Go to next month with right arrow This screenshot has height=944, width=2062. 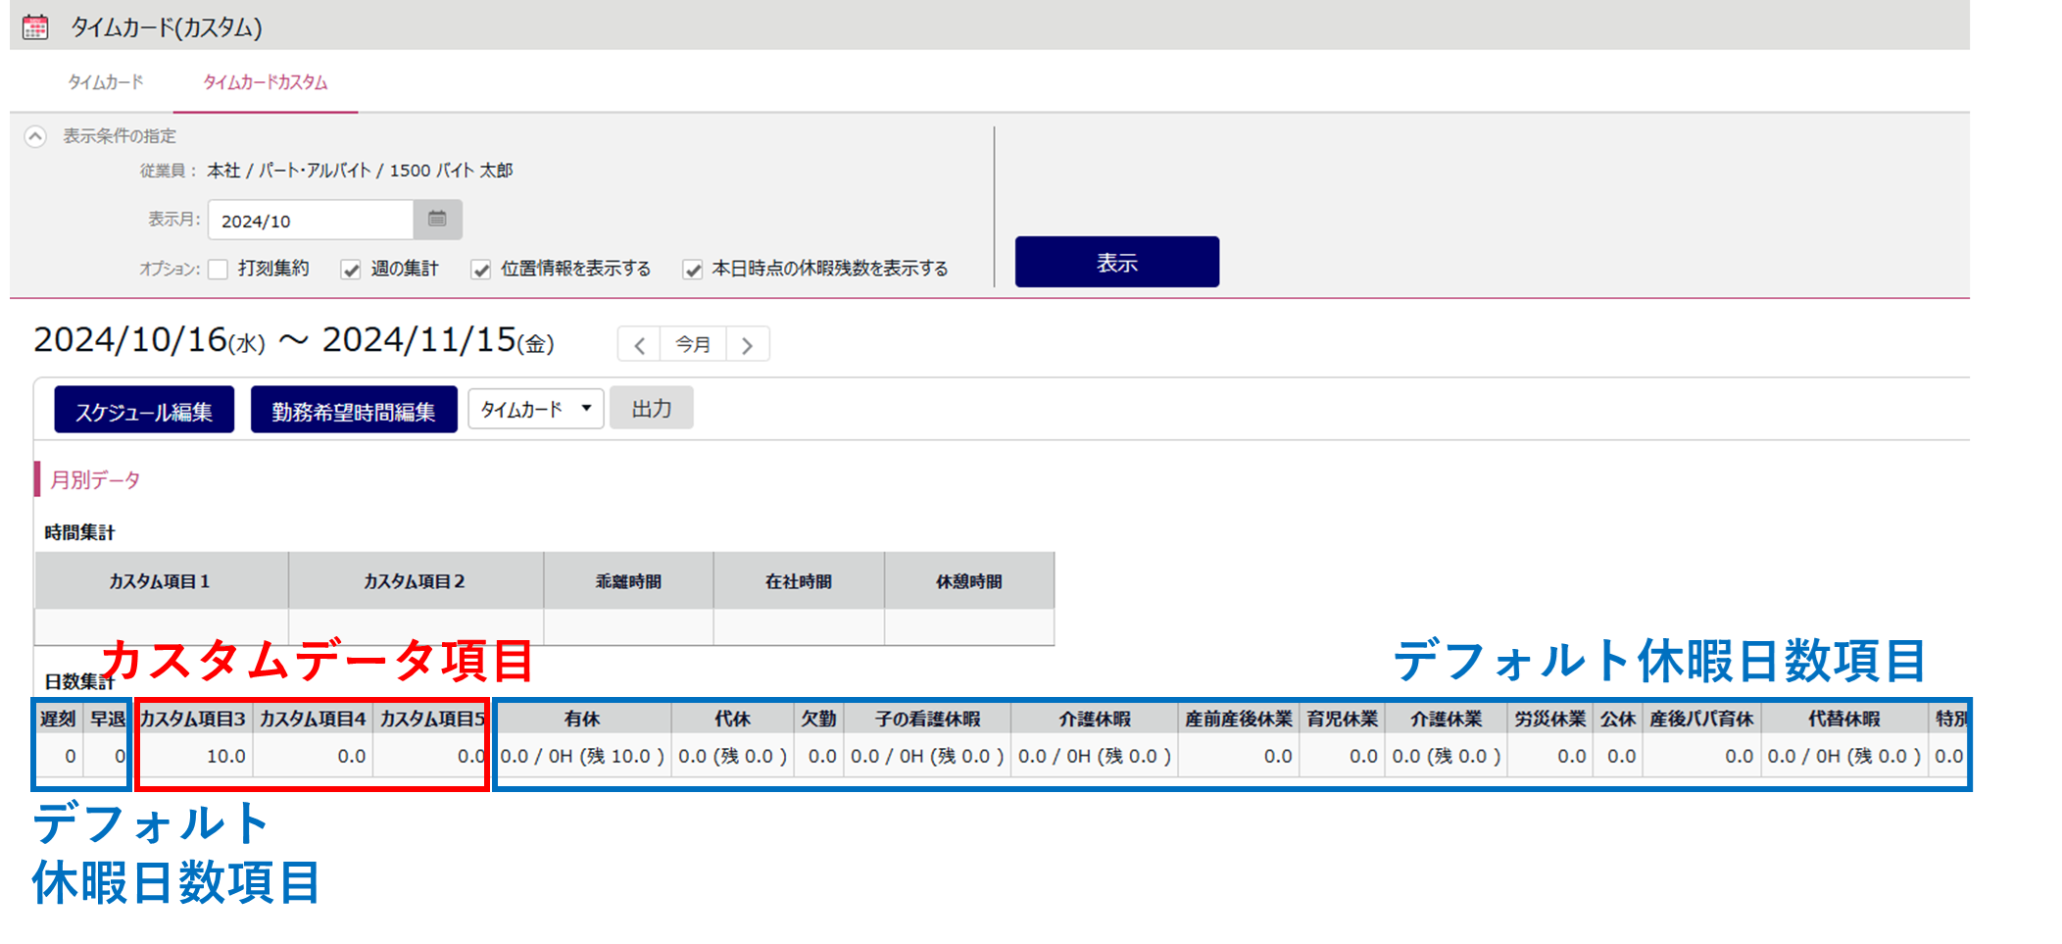tap(748, 345)
